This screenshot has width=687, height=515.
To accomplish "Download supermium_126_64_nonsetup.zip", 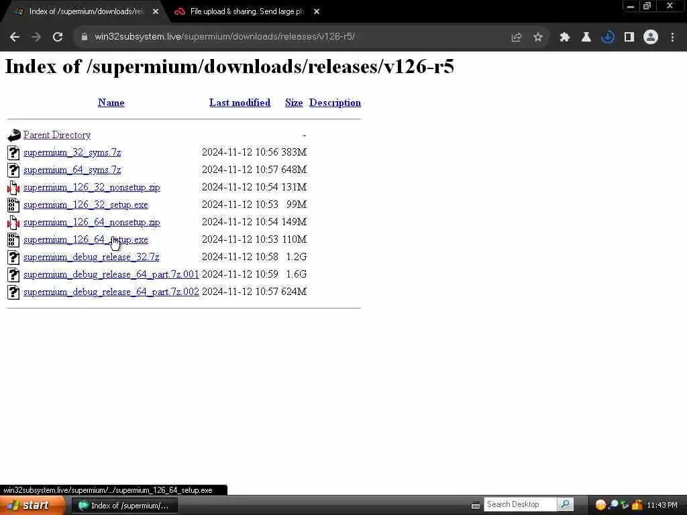I will pyautogui.click(x=91, y=223).
